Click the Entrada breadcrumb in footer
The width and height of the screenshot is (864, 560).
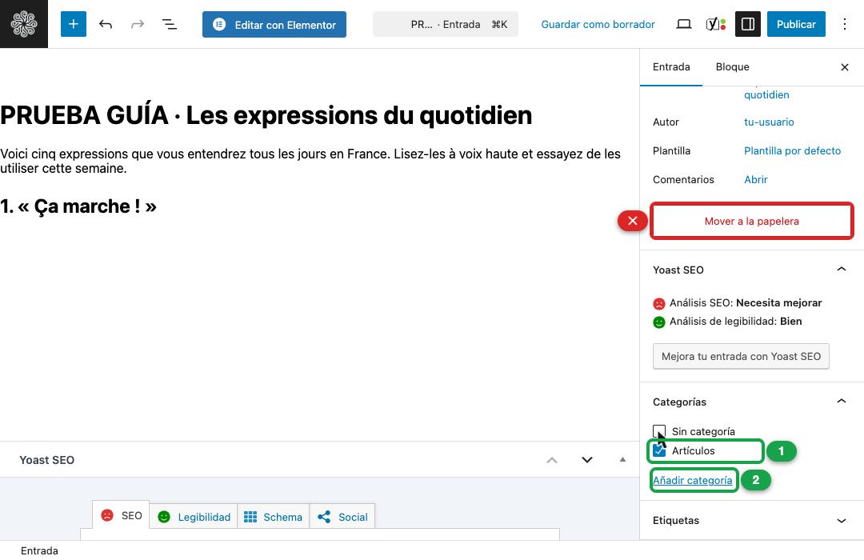pos(39,550)
